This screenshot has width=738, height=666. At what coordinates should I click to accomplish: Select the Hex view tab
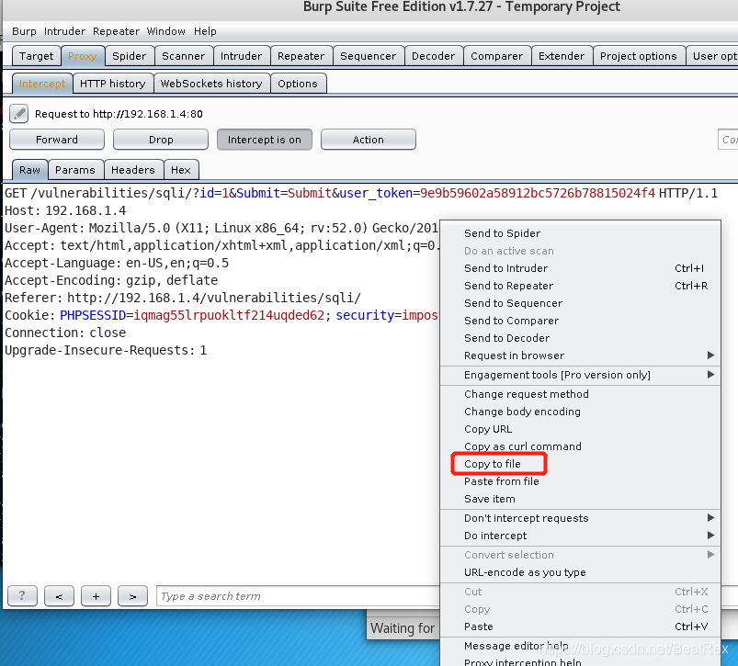point(181,170)
